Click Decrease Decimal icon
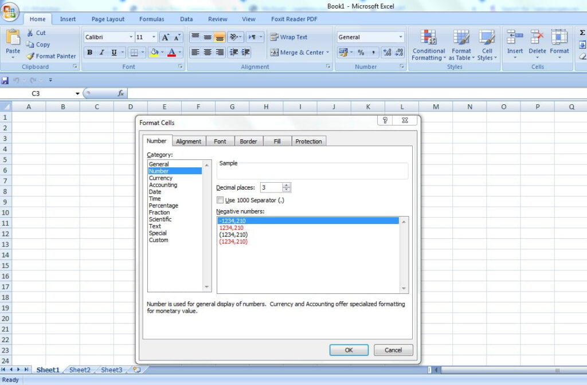The image size is (587, 385). [x=399, y=52]
